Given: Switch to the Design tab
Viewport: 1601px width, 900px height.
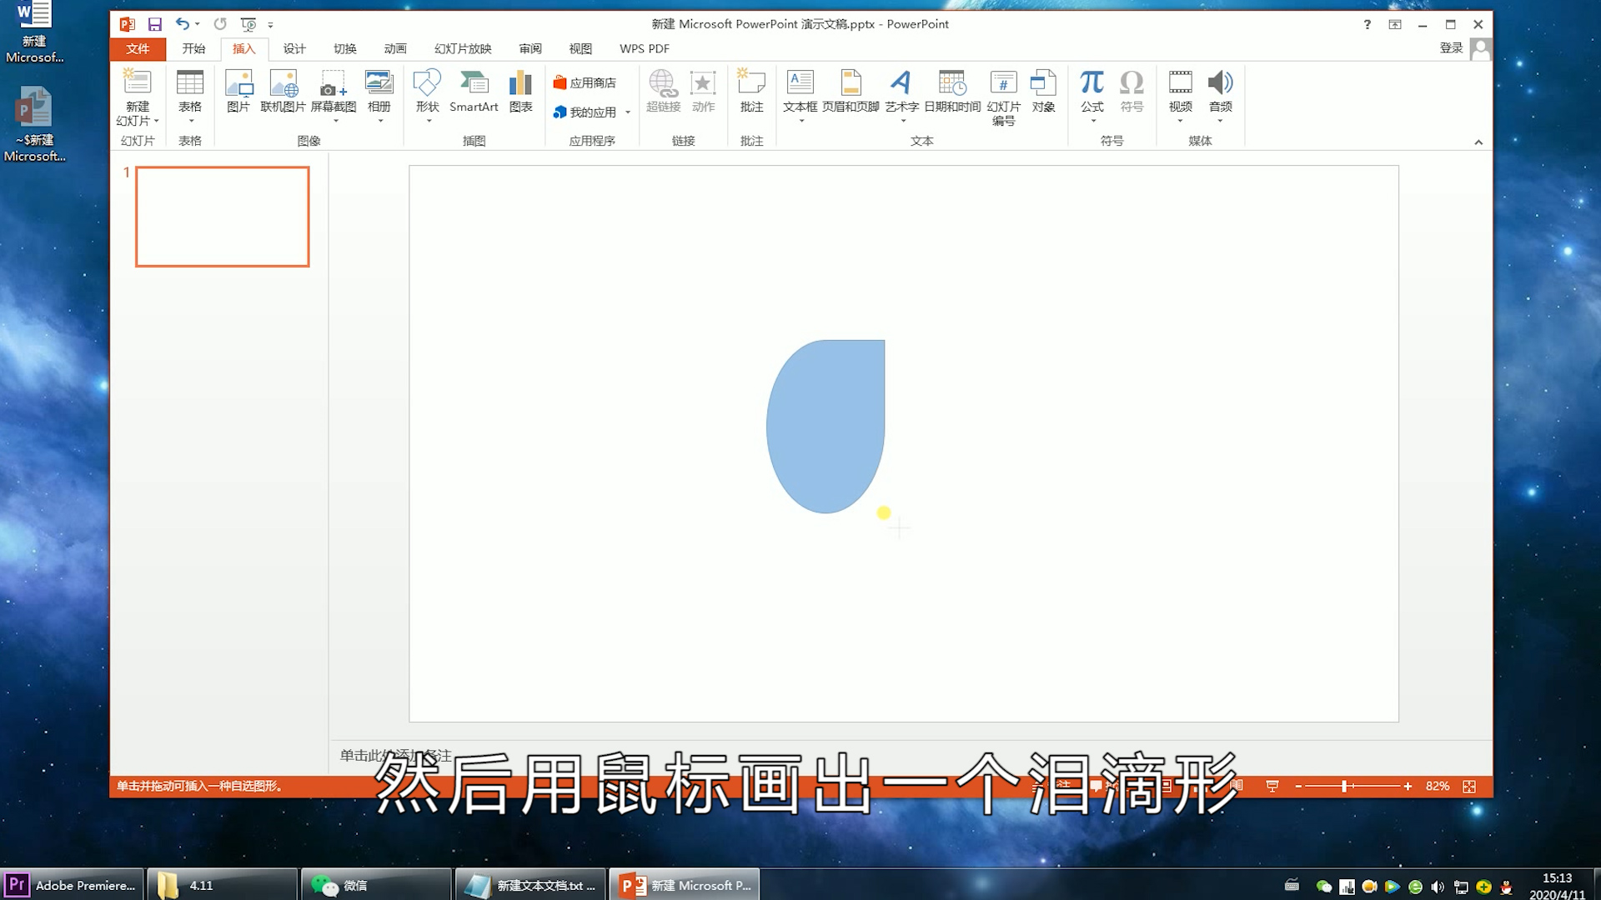Looking at the screenshot, I should [294, 48].
